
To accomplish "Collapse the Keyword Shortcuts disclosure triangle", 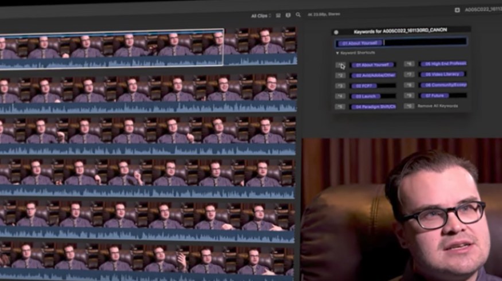I will click(x=337, y=53).
